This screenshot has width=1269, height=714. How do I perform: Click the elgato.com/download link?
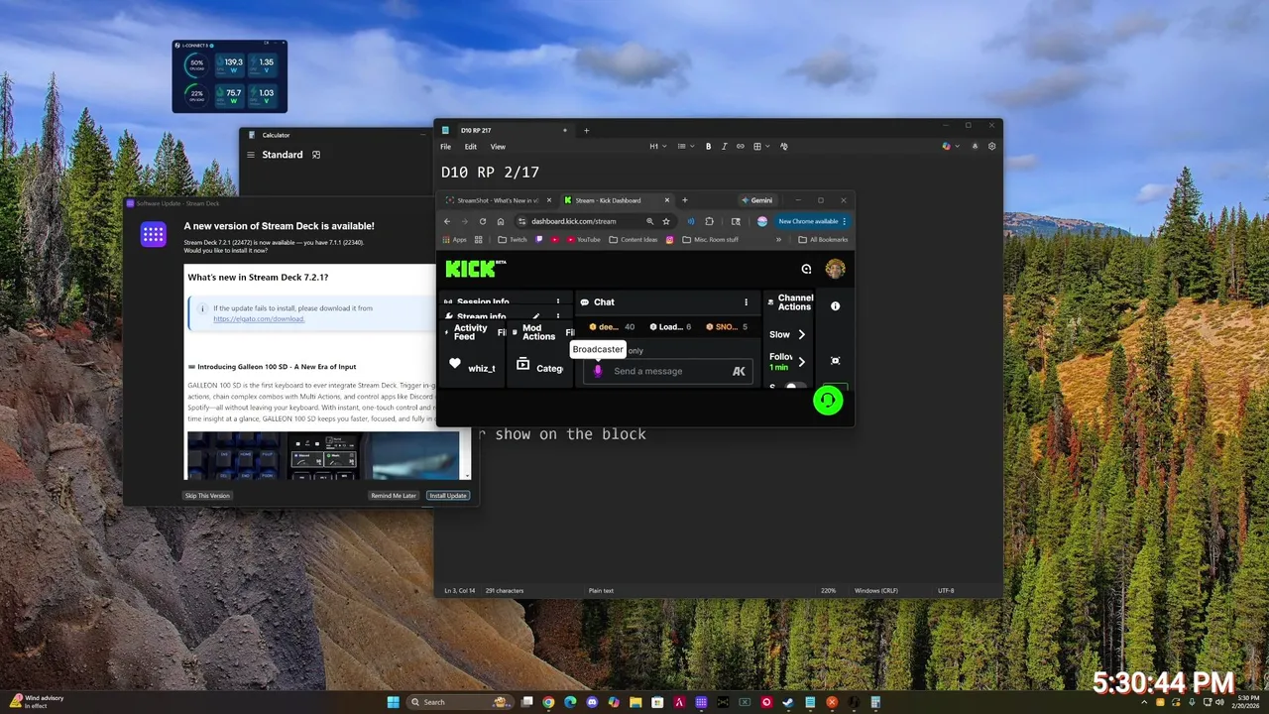pyautogui.click(x=259, y=319)
